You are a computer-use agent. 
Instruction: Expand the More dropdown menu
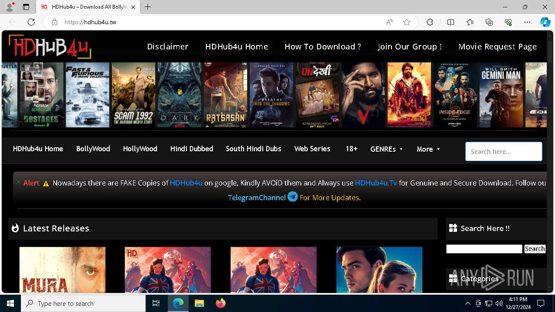click(x=428, y=149)
